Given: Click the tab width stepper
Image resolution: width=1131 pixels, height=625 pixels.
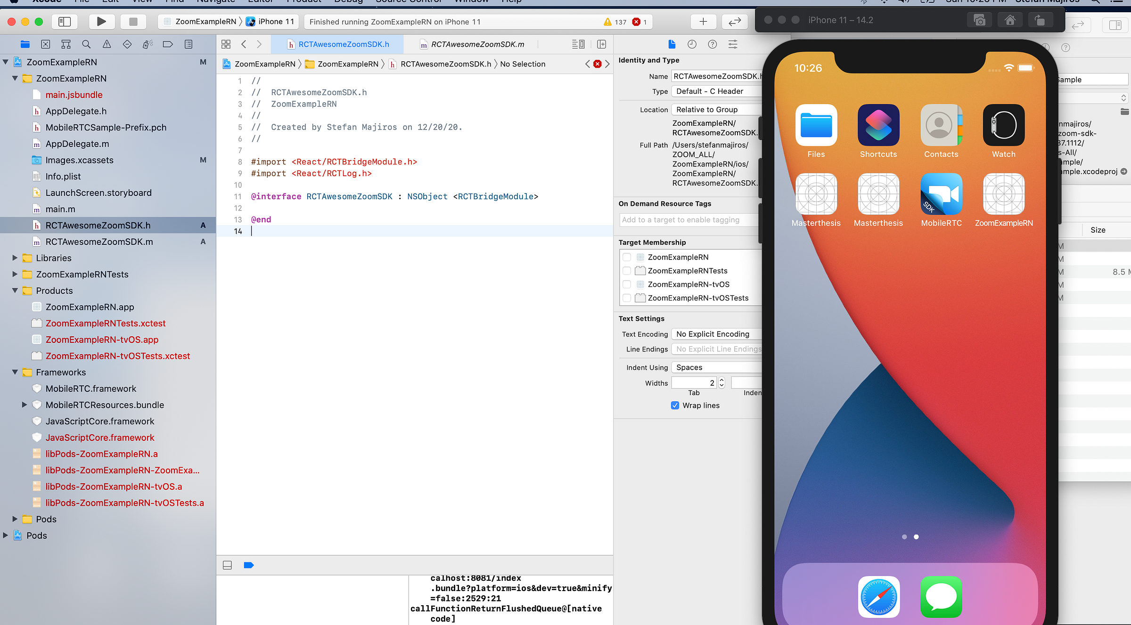Looking at the screenshot, I should (x=721, y=383).
